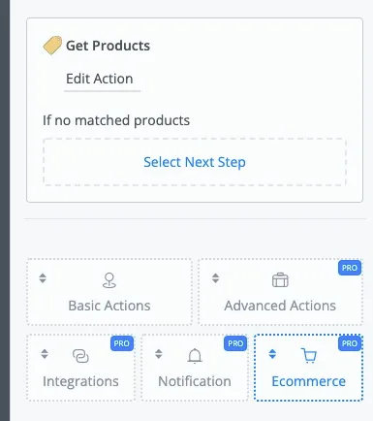The width and height of the screenshot is (373, 421).
Task: Click the PRO badge on Advanced Actions
Action: tap(350, 268)
